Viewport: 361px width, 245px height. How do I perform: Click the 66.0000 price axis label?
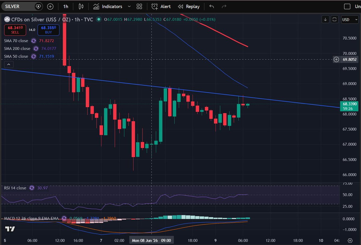(x=349, y=174)
